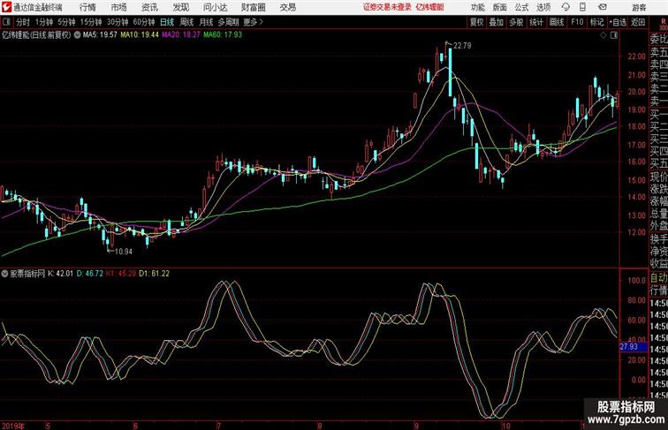
Task: Open the 问小达 menu
Action: [x=215, y=7]
